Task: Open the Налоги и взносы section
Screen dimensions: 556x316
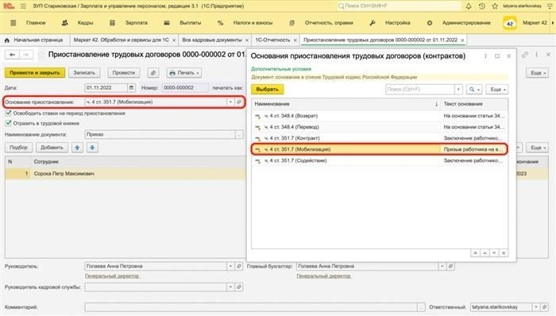Action: click(x=253, y=23)
